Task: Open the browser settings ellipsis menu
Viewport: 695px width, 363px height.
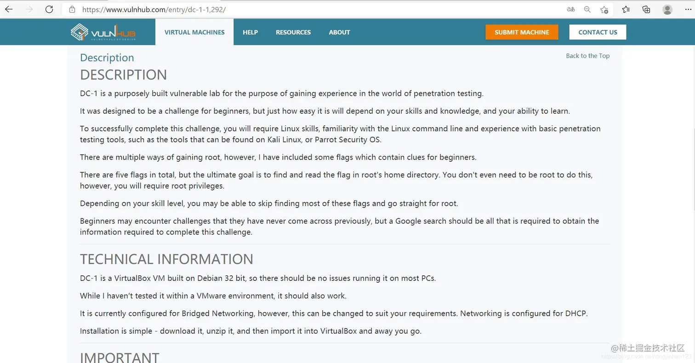Action: [688, 9]
